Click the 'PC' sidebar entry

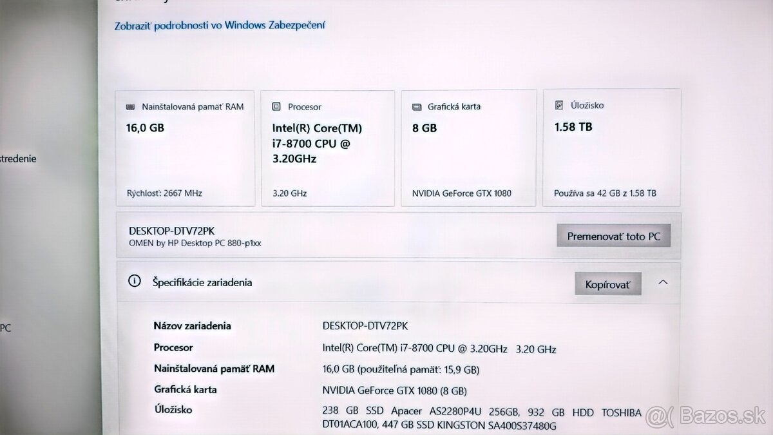[6, 327]
